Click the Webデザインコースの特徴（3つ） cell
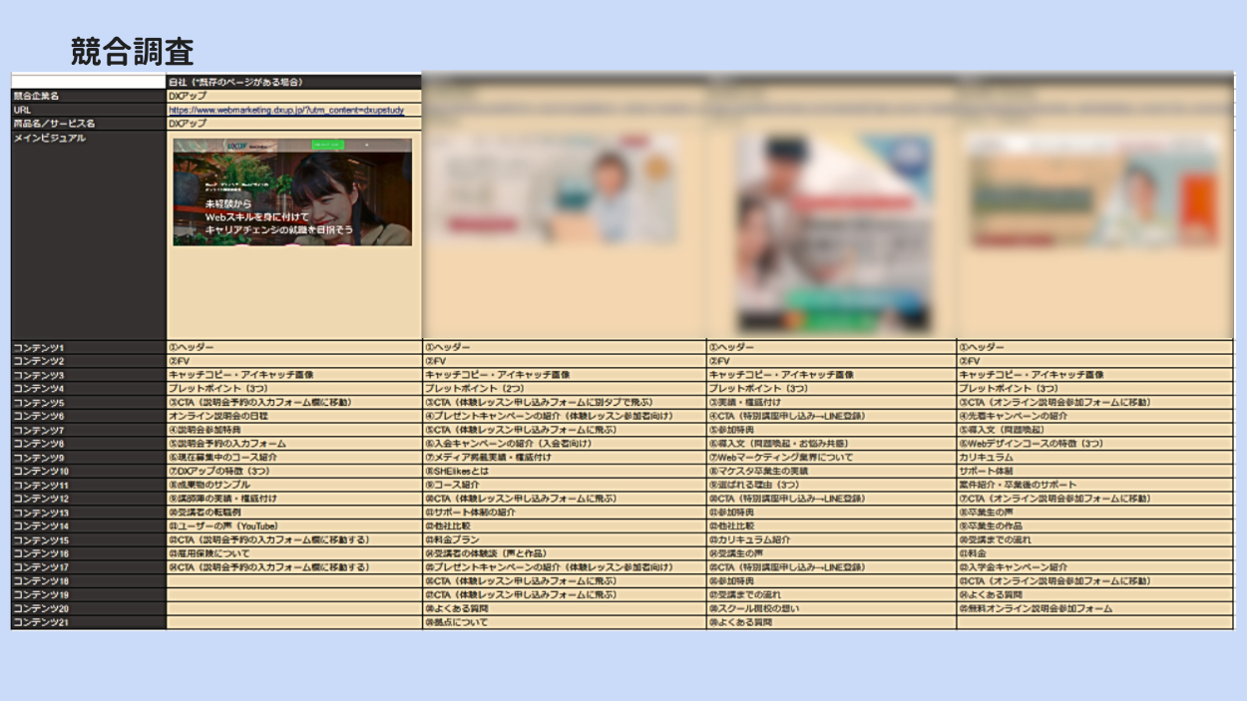 coord(1032,444)
